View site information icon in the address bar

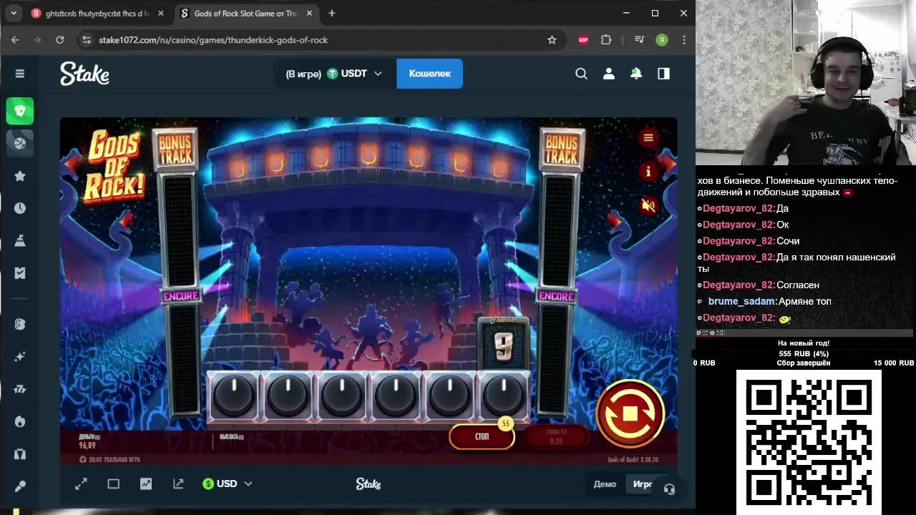pos(87,40)
